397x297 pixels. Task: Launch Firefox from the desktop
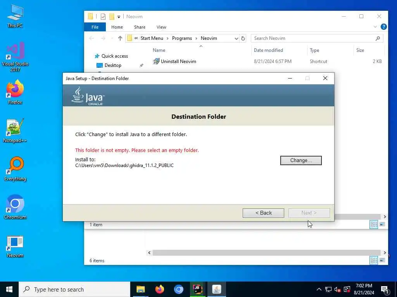coord(15,92)
